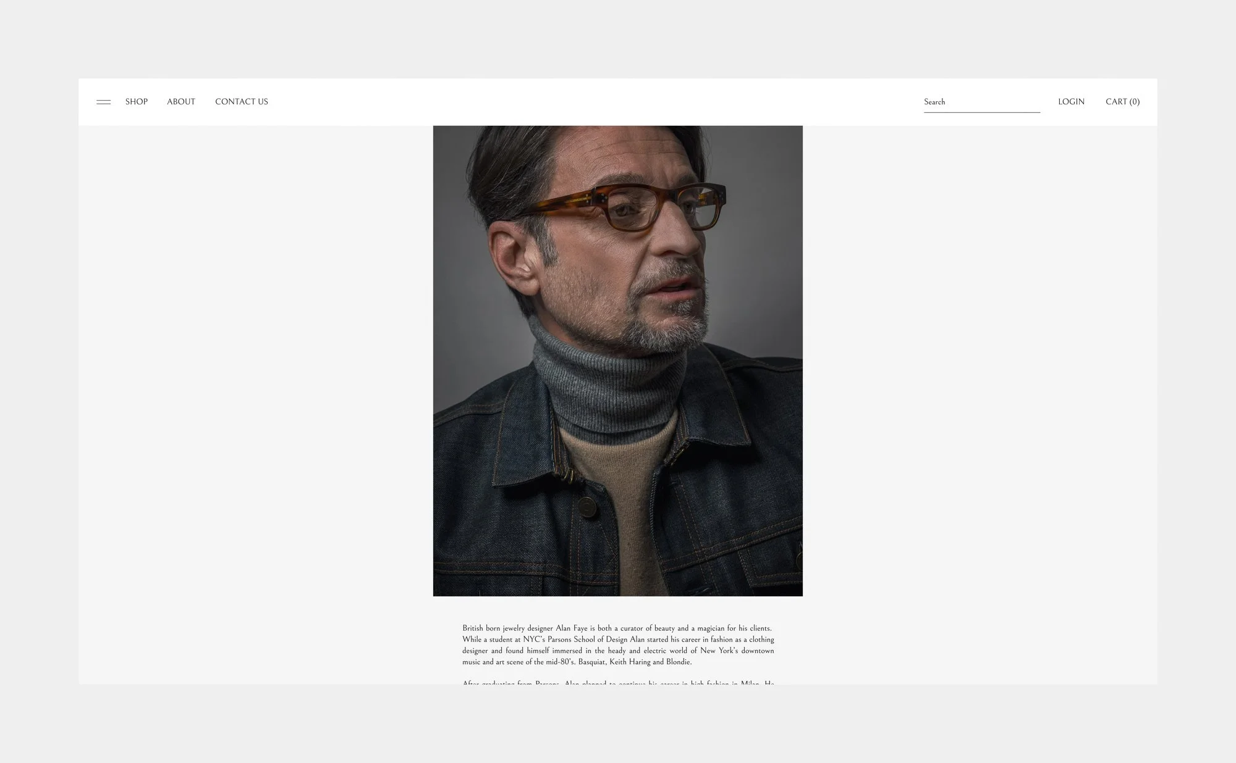Click "British born jewelry designer" opening text
This screenshot has height=763, width=1236.
(x=507, y=628)
